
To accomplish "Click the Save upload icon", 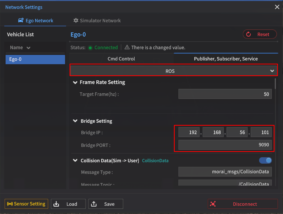I will [94, 204].
